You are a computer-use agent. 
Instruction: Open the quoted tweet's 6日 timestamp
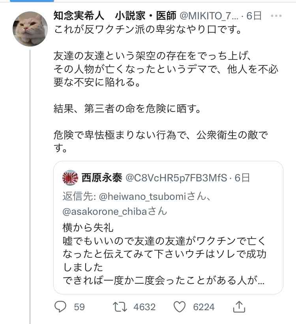pyautogui.click(x=242, y=178)
